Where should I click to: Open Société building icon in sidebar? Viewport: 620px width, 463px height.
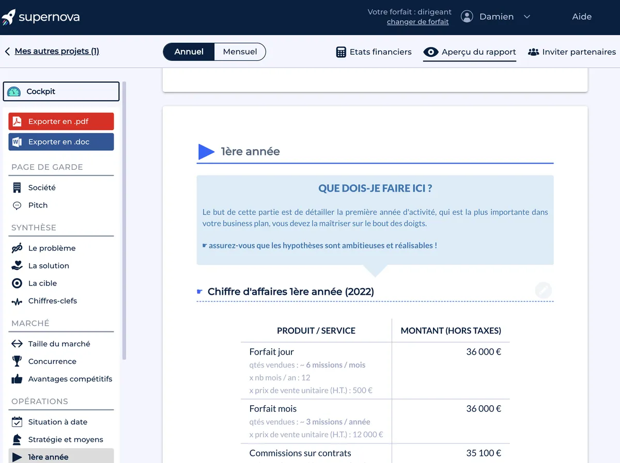(17, 188)
